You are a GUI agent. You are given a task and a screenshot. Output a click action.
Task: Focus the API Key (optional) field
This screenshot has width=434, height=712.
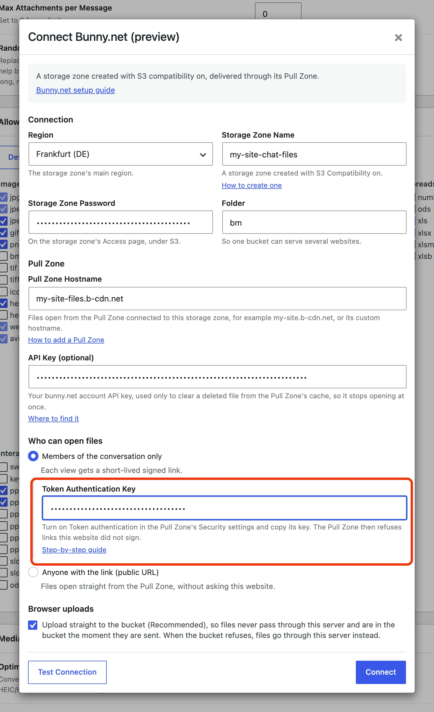point(217,377)
